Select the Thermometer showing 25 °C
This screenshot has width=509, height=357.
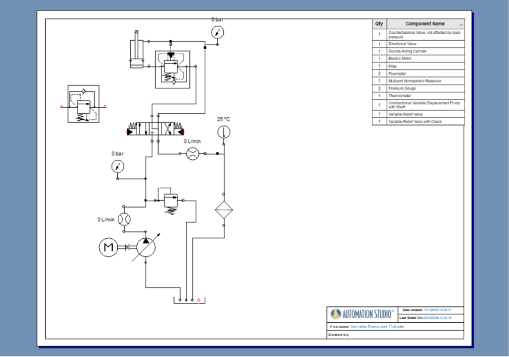pos(224,132)
